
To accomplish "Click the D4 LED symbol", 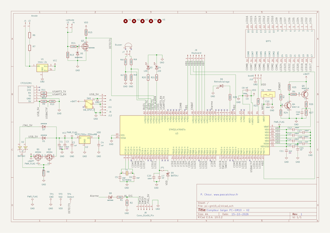I will 156,68.
